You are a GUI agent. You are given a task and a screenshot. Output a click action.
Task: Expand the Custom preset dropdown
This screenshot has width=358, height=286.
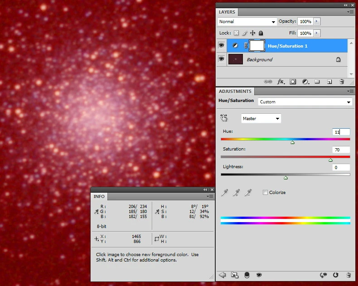305,102
